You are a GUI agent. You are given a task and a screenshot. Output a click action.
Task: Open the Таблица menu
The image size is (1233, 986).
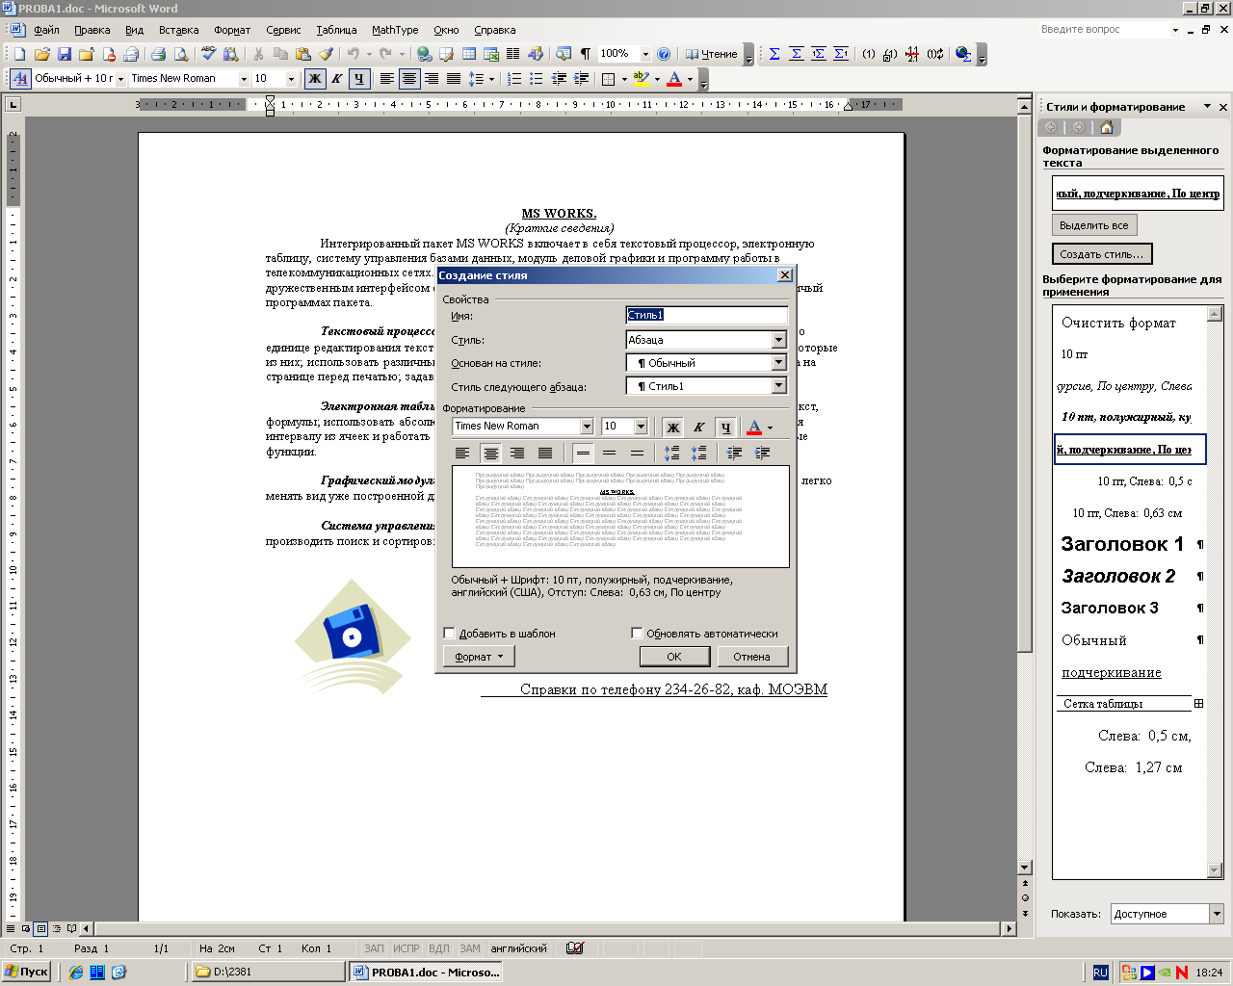pos(336,30)
